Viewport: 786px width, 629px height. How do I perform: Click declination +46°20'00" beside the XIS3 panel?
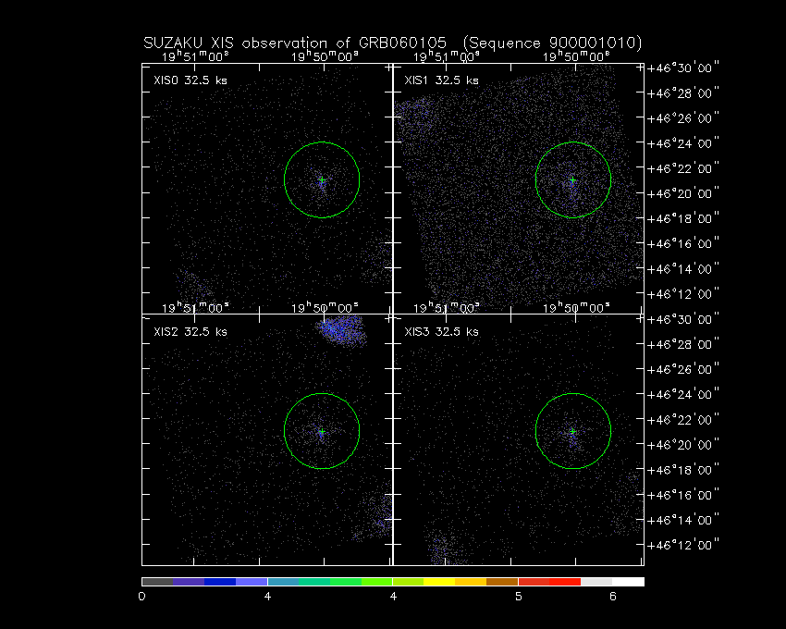tap(683, 445)
